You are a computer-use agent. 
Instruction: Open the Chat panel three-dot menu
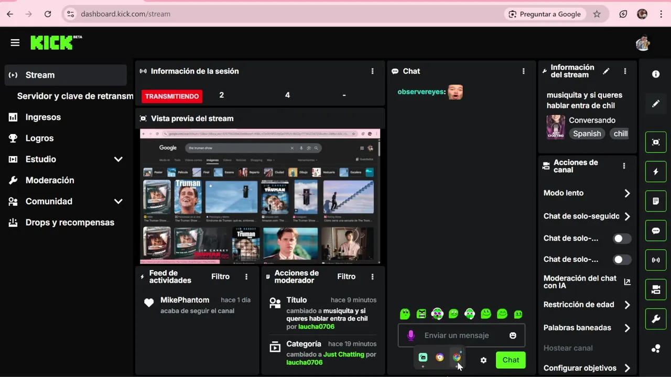(x=523, y=71)
